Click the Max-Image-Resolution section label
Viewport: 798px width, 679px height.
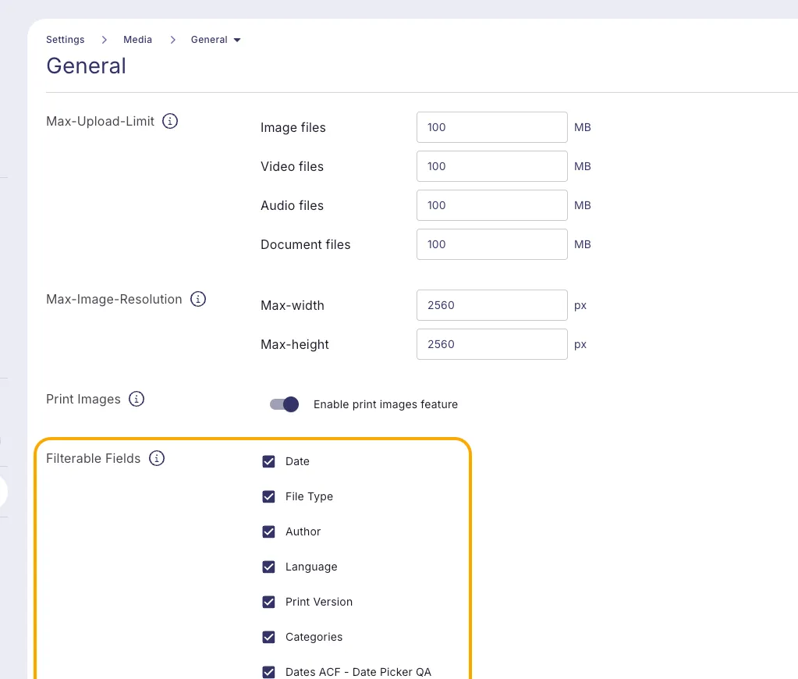[x=114, y=299]
